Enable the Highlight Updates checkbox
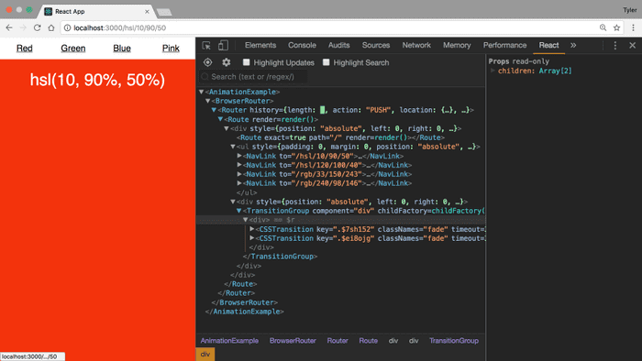The image size is (642, 361). coord(246,62)
